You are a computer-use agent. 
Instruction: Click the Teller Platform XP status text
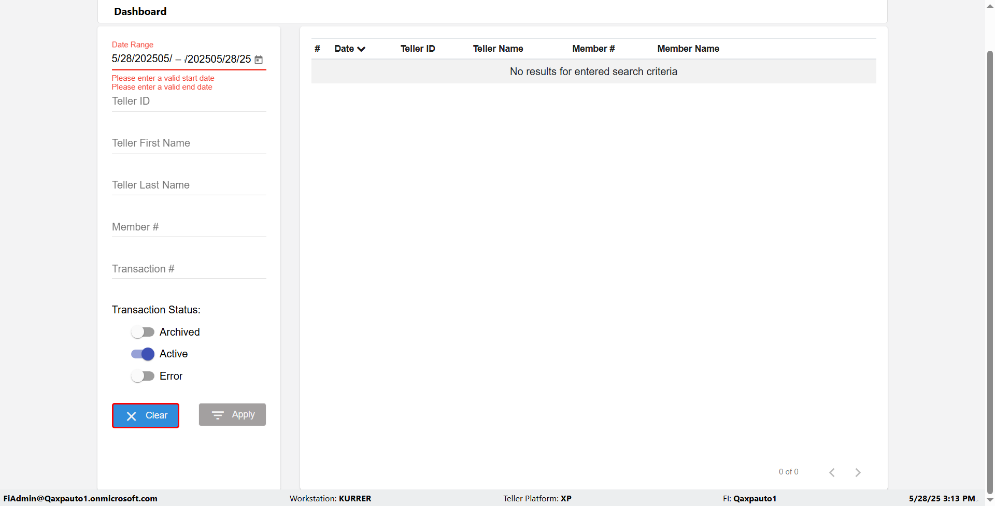coord(537,499)
